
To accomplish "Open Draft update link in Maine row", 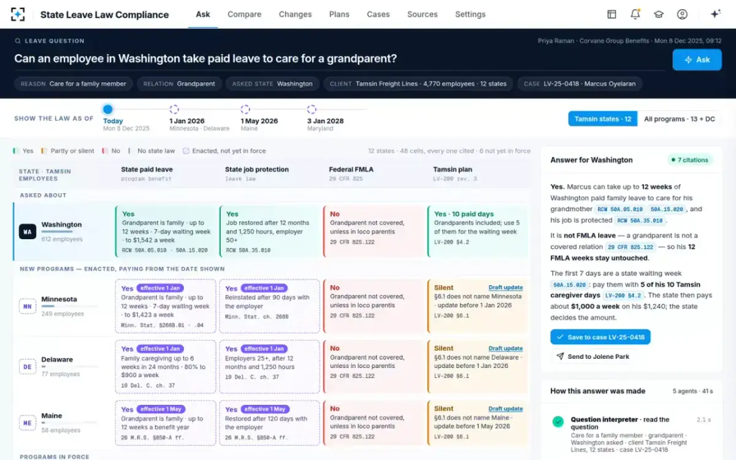I will tap(505, 408).
